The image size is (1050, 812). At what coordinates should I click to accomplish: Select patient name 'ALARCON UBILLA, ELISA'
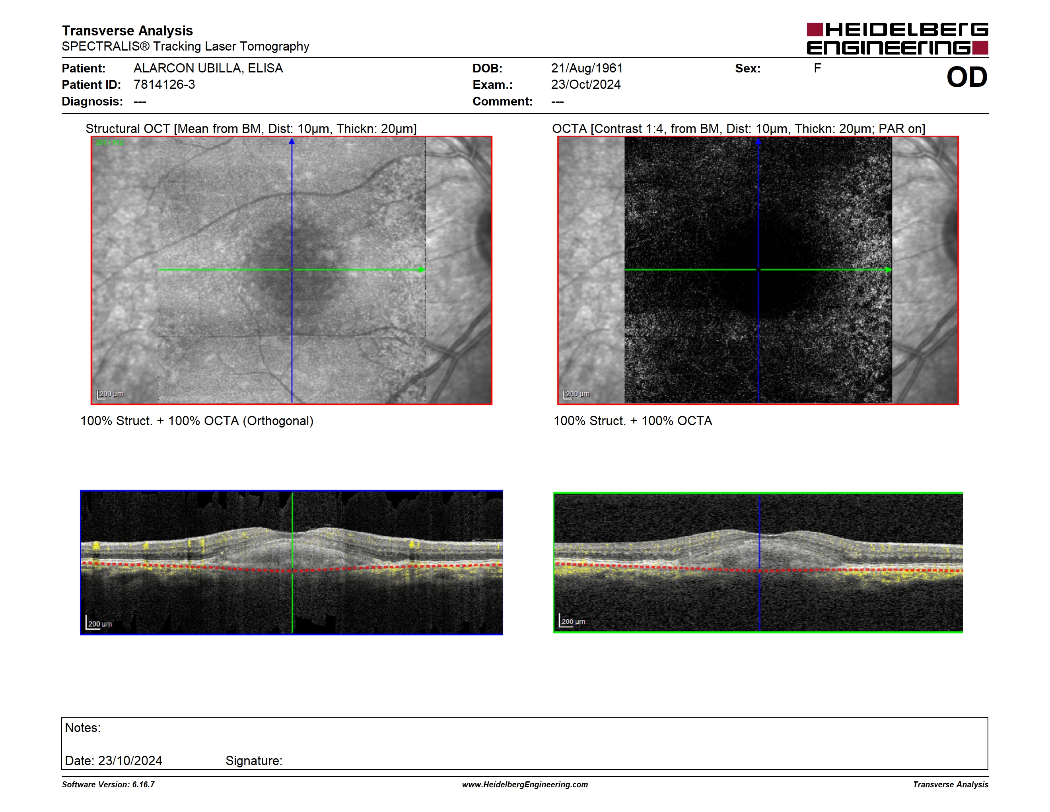pos(208,68)
